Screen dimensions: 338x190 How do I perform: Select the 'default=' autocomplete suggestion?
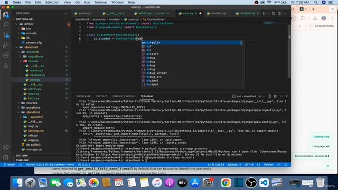[x=192, y=43]
